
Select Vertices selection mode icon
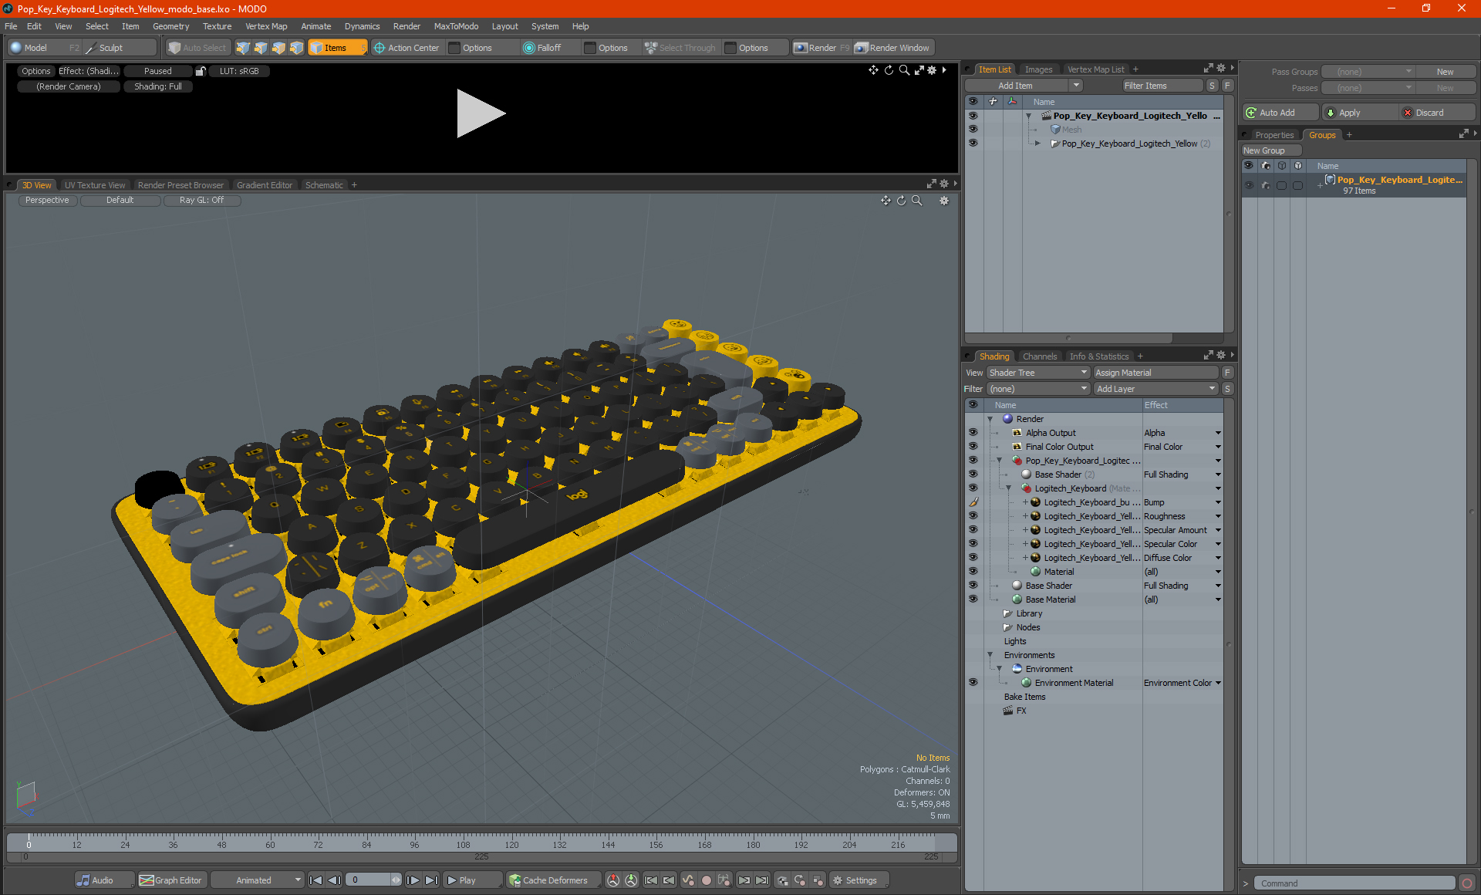pyautogui.click(x=243, y=48)
